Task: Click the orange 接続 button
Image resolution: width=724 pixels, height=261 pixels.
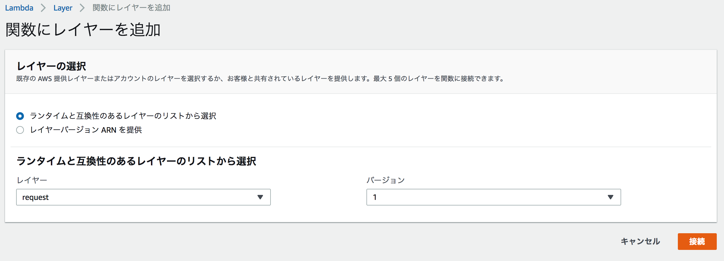Action: pos(697,241)
